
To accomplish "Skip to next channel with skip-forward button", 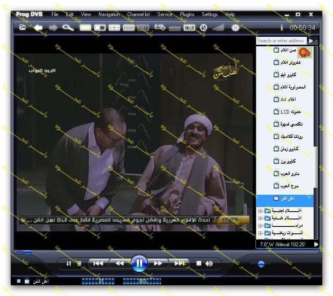I will (179, 263).
